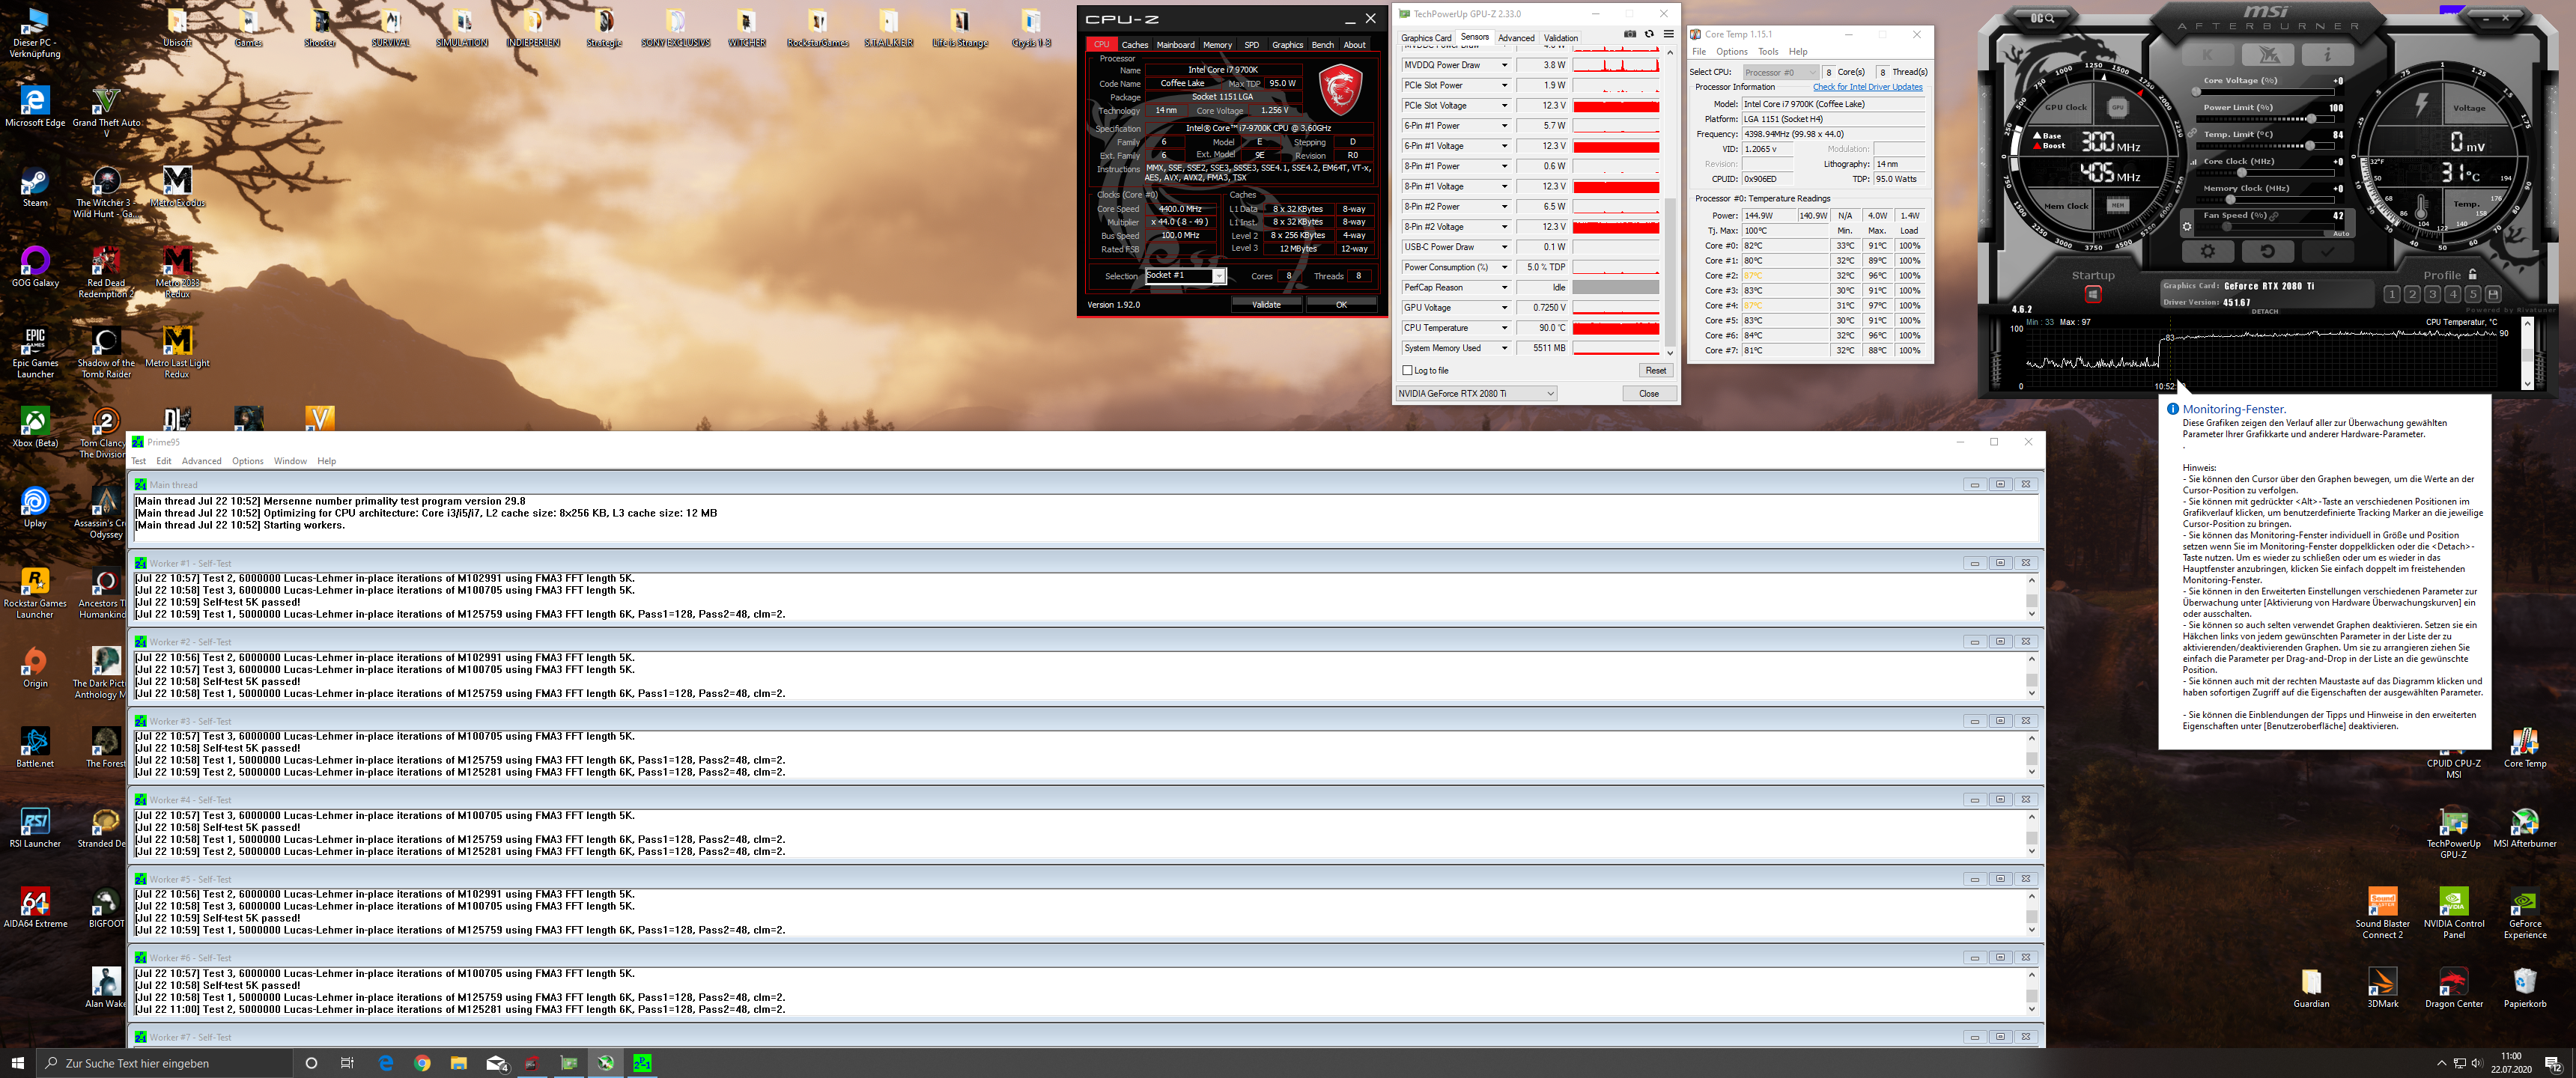Open Afterburner OC Scanner button
The image size is (2576, 1078).
pyautogui.click(x=2042, y=18)
